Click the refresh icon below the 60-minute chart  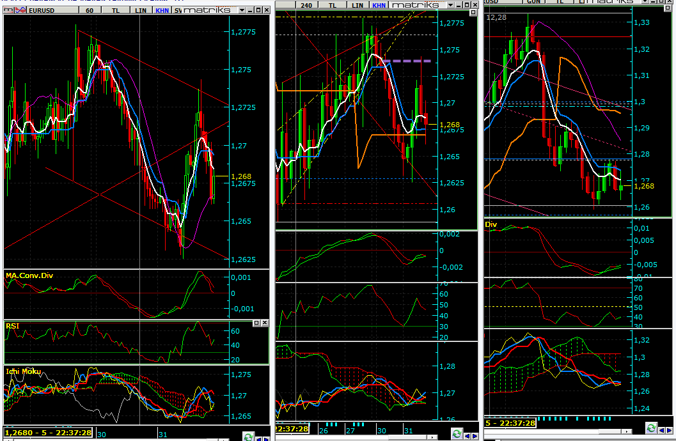248,437
